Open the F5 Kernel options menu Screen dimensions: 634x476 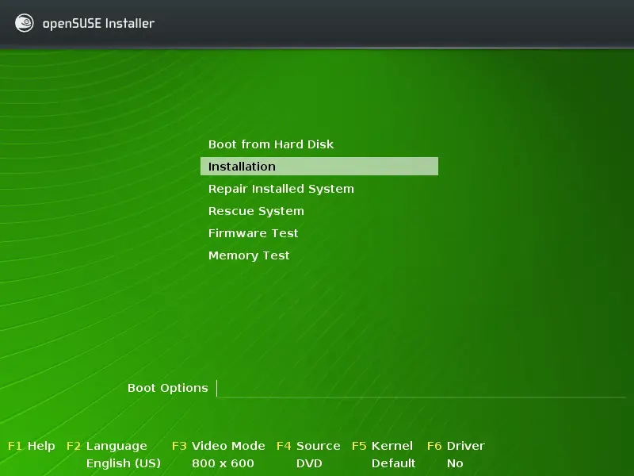coord(383,446)
